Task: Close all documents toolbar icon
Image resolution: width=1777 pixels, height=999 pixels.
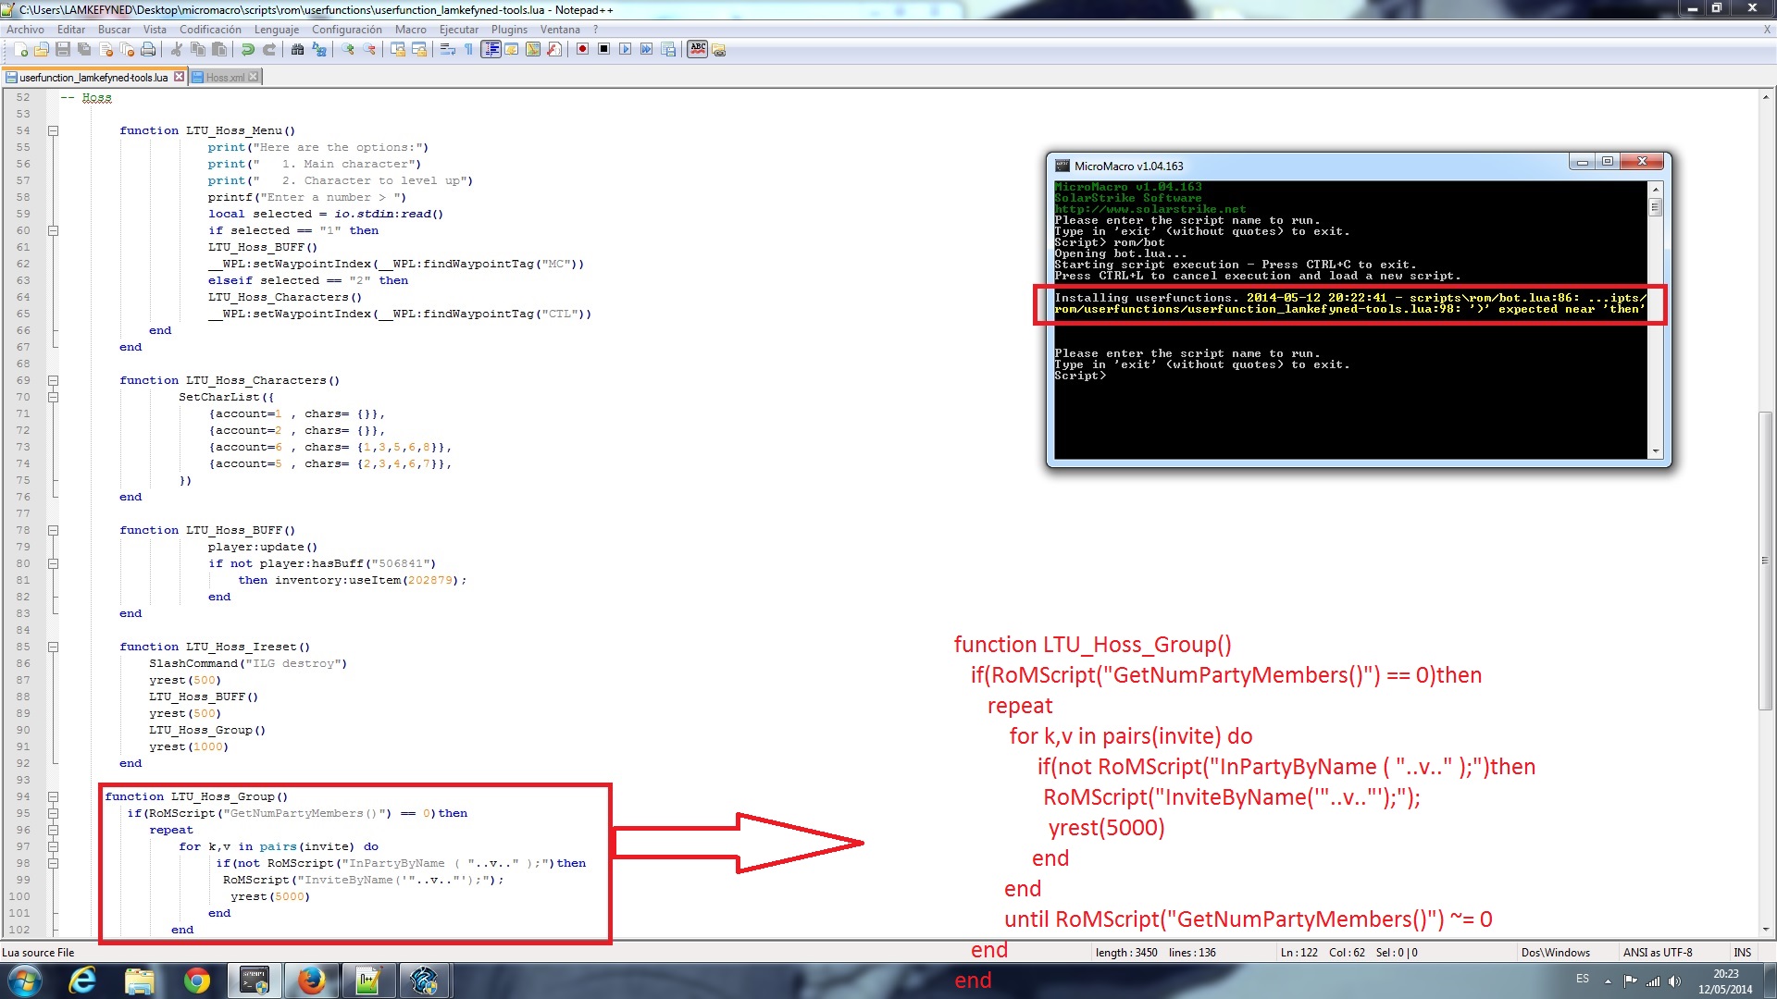Action: click(x=127, y=50)
